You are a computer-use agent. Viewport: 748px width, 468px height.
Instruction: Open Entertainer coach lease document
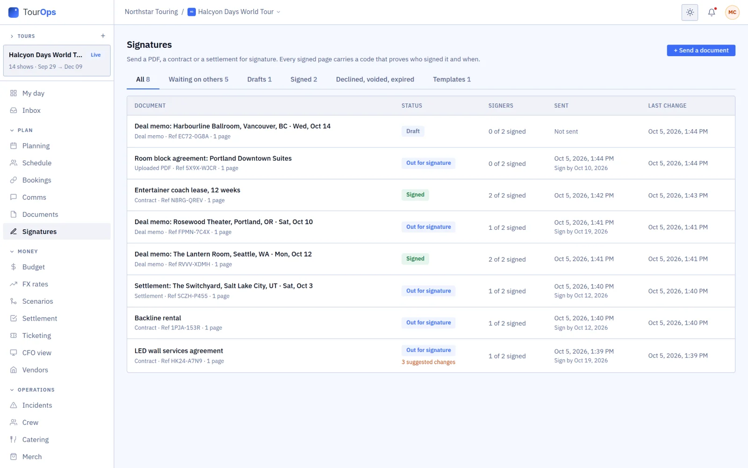coord(431,195)
